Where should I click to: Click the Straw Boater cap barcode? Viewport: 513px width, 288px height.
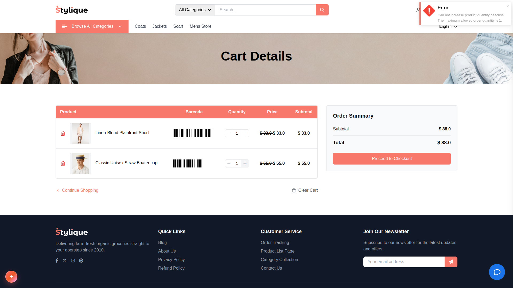(x=187, y=163)
